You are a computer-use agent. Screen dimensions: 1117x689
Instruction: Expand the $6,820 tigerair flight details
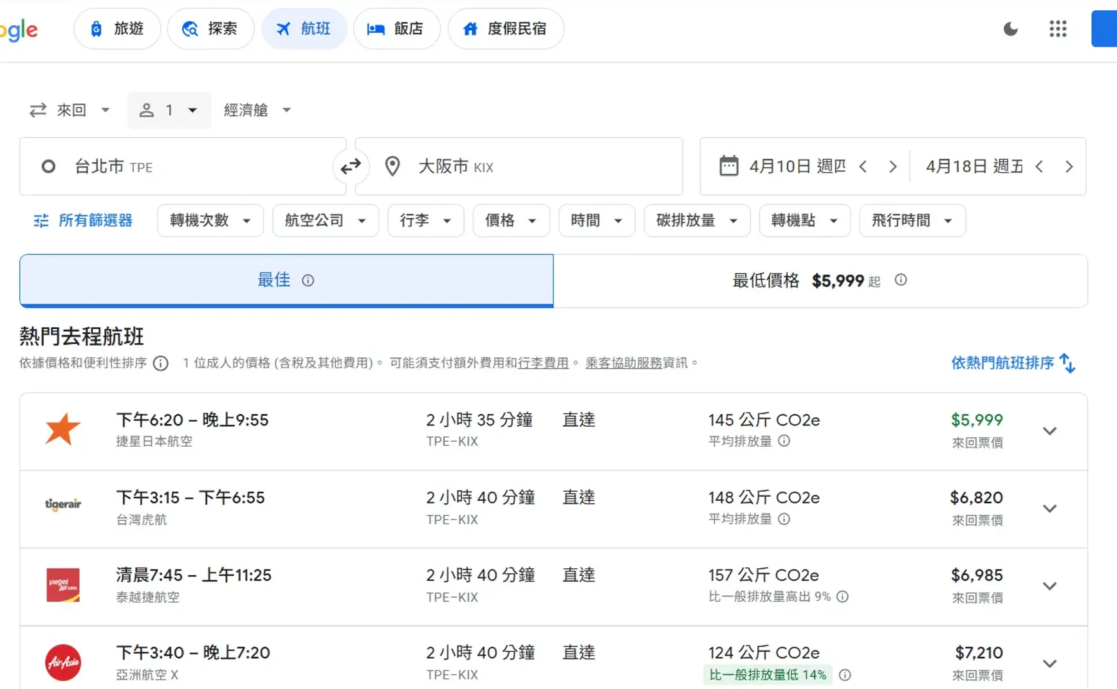[x=1049, y=509]
